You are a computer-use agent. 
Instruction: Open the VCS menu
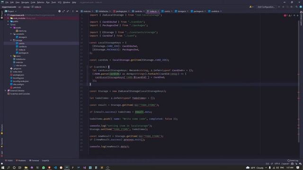coord(60,2)
